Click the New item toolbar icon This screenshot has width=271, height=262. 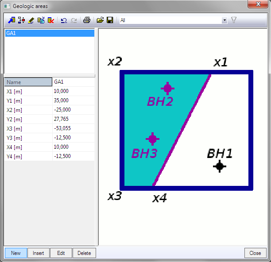pos(12,20)
